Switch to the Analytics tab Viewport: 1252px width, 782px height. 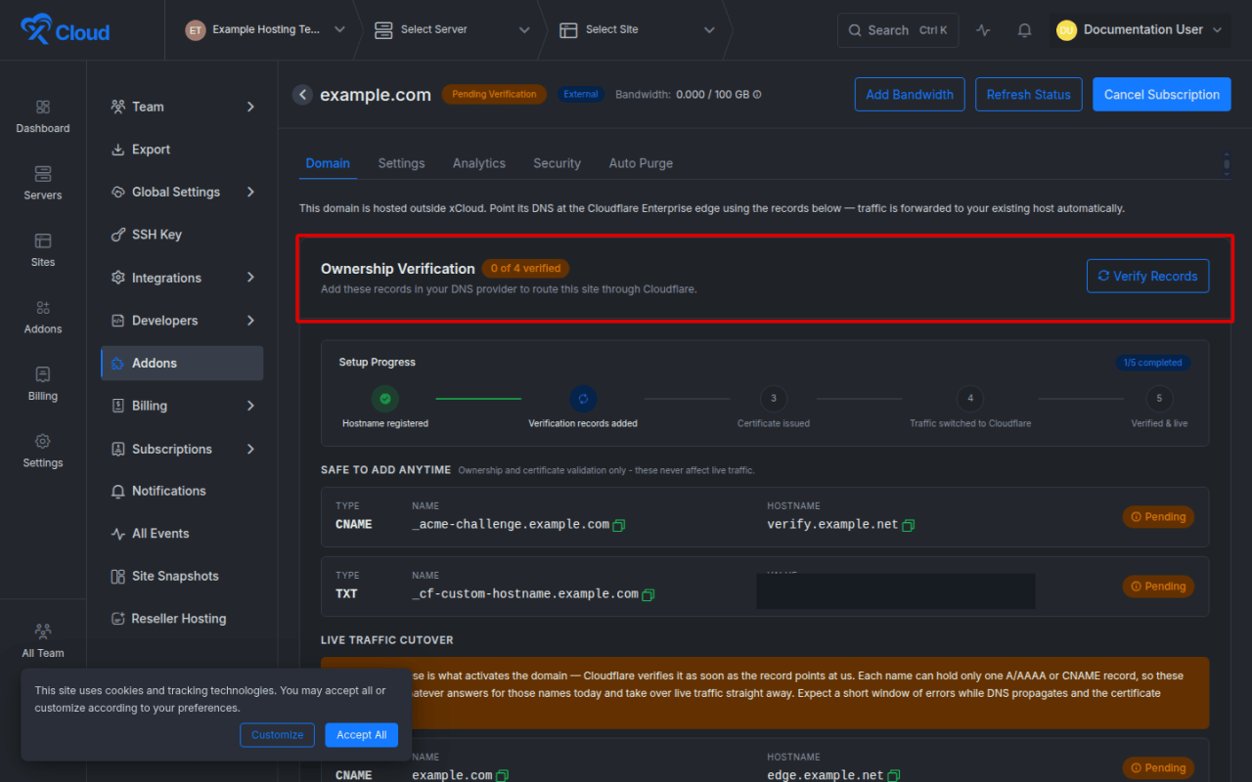479,163
